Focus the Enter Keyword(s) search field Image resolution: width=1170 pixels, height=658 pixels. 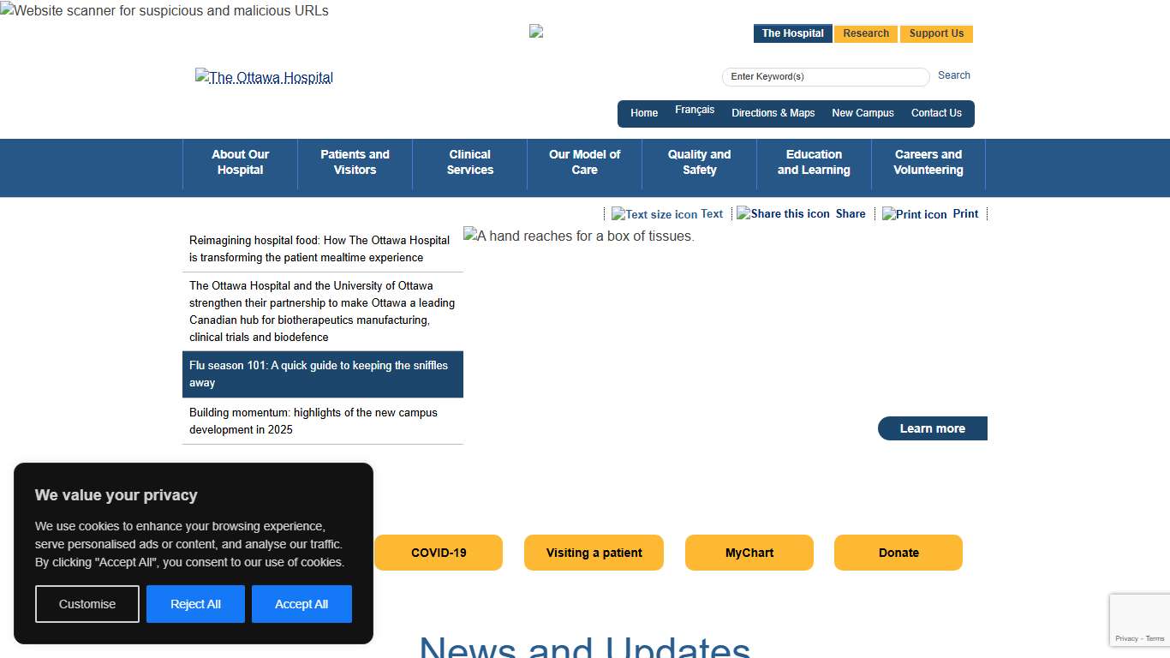click(x=825, y=77)
